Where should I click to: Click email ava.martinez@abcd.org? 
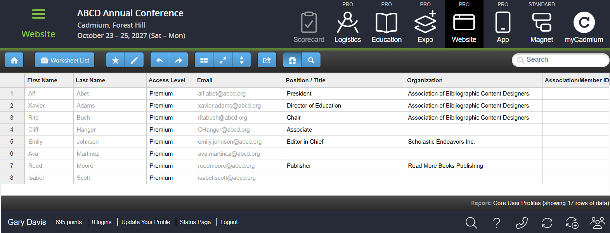[239, 154]
